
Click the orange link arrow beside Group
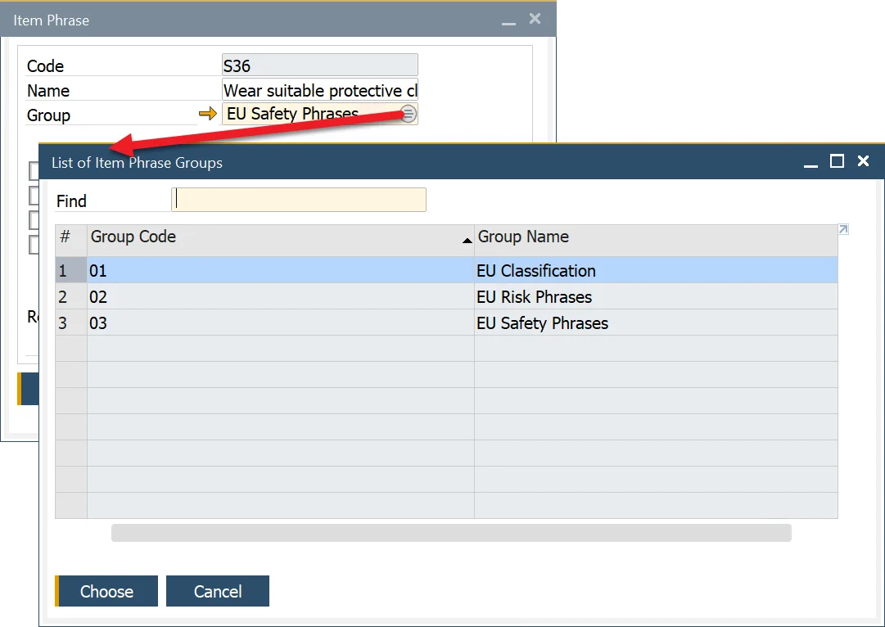[x=208, y=115]
